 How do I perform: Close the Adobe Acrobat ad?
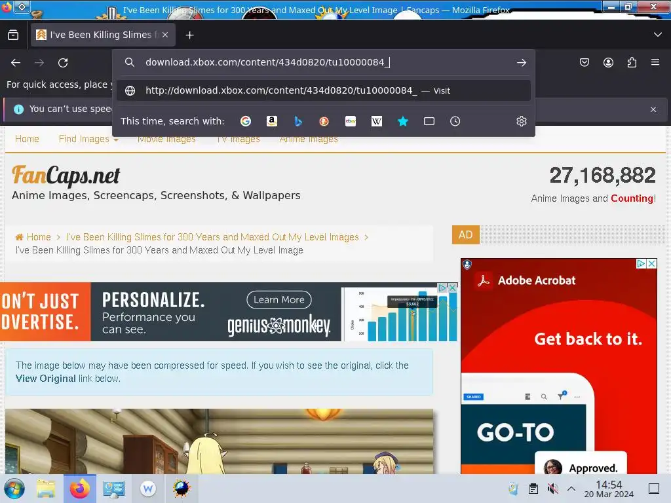point(651,263)
